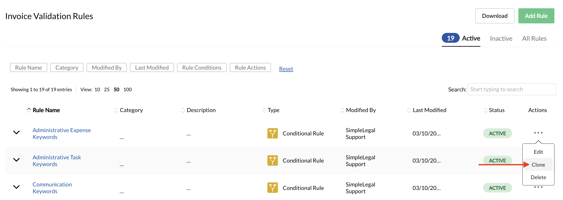
Task: Expand the Communication Keywords row
Action: (x=16, y=187)
